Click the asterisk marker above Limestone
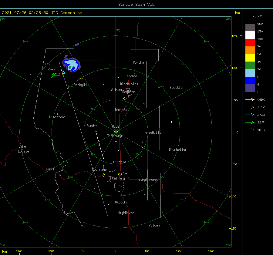 (x=57, y=114)
